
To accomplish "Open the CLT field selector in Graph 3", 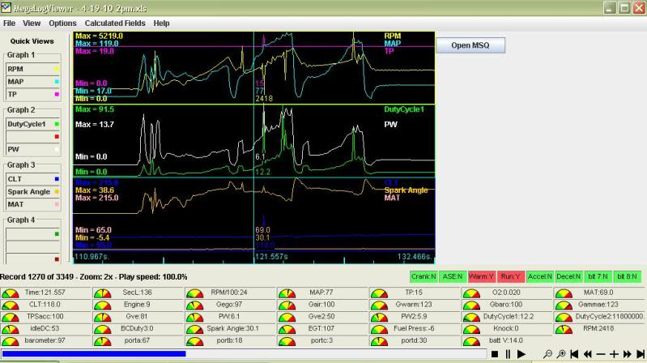I will point(33,179).
